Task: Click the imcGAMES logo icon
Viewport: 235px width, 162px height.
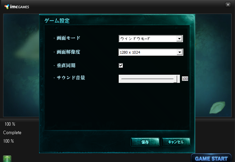Action: tap(7, 7)
